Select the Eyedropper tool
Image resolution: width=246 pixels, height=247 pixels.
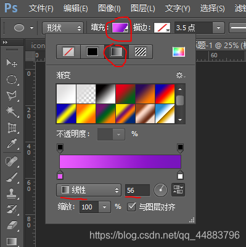12,144
